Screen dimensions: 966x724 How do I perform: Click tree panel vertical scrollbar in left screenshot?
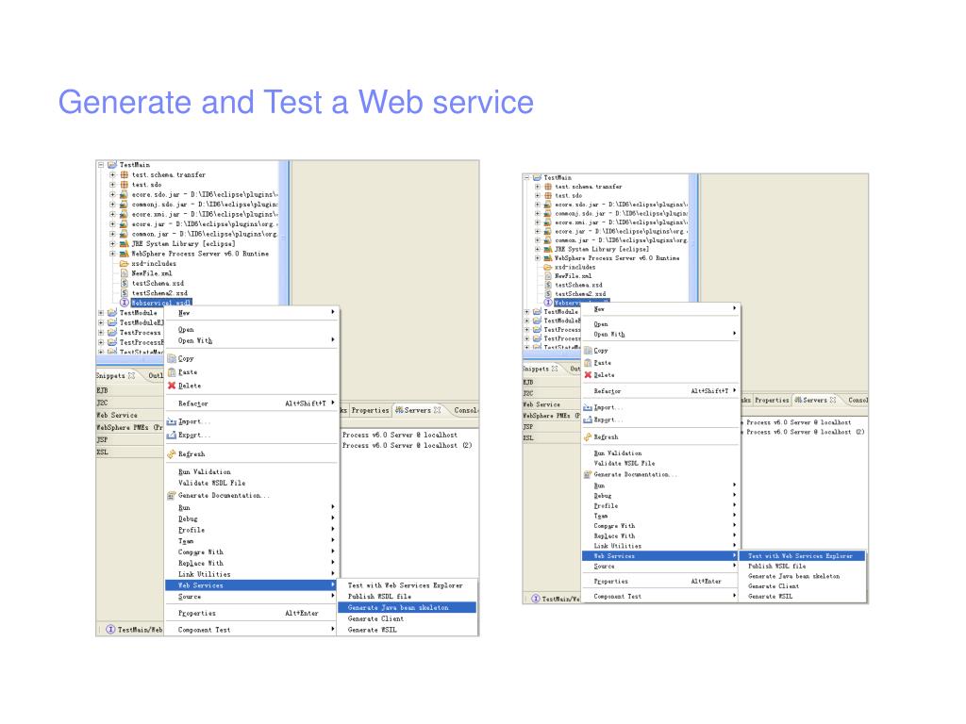pyautogui.click(x=284, y=233)
